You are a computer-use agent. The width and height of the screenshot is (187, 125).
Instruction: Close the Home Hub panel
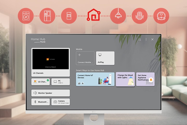[x=152, y=39]
